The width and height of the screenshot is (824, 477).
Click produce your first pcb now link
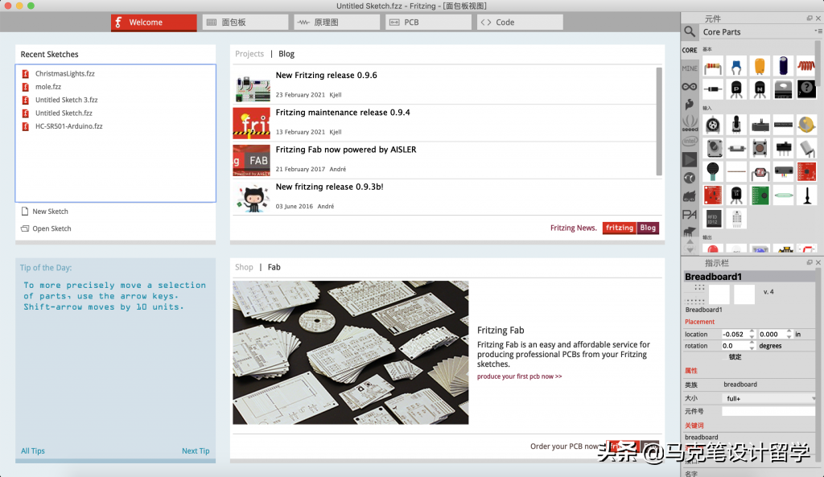(x=519, y=376)
